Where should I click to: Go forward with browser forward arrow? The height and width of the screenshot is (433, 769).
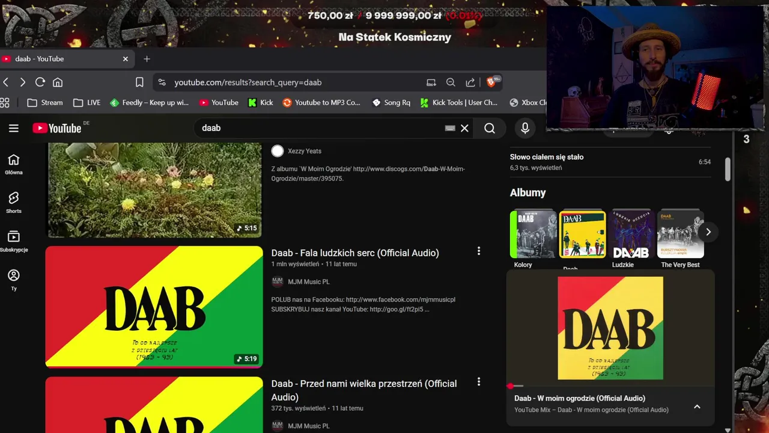click(22, 82)
